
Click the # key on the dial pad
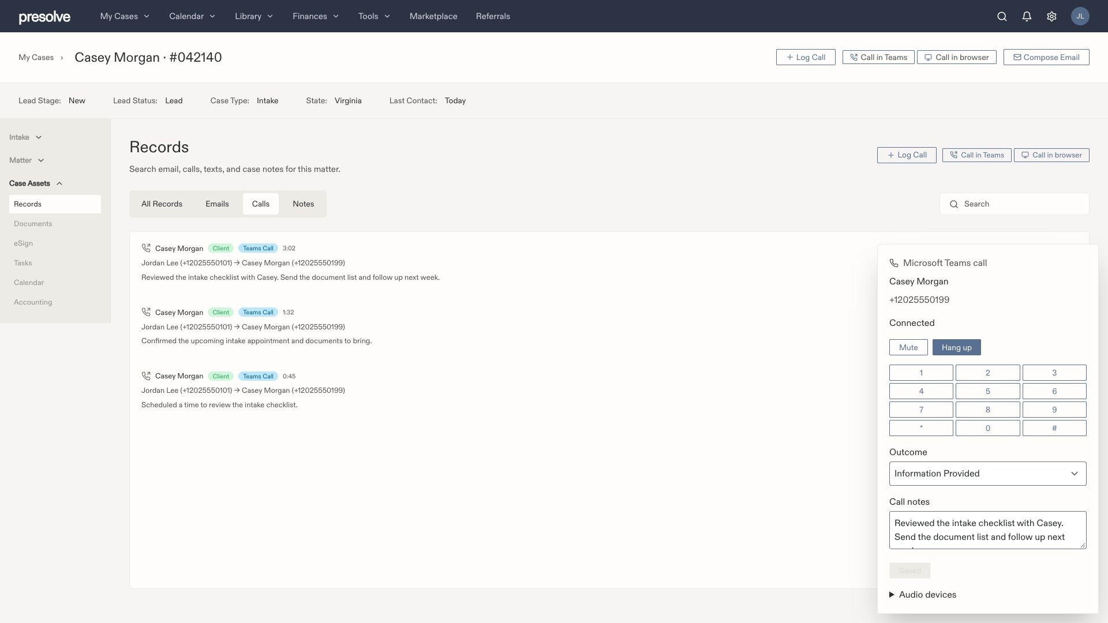click(x=1054, y=428)
